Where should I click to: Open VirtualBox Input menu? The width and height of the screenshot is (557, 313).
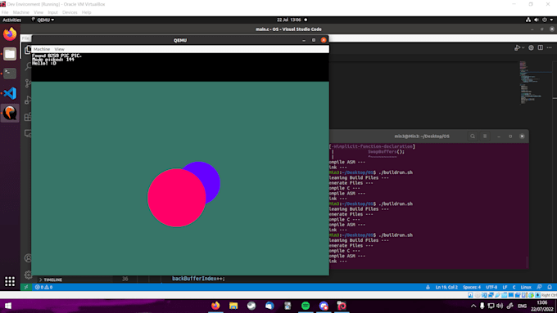52,12
